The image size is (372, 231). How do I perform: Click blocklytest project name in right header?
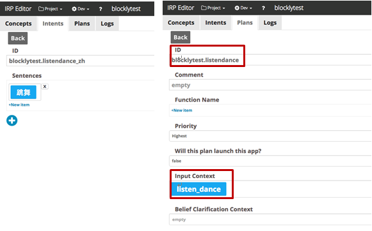point(289,8)
